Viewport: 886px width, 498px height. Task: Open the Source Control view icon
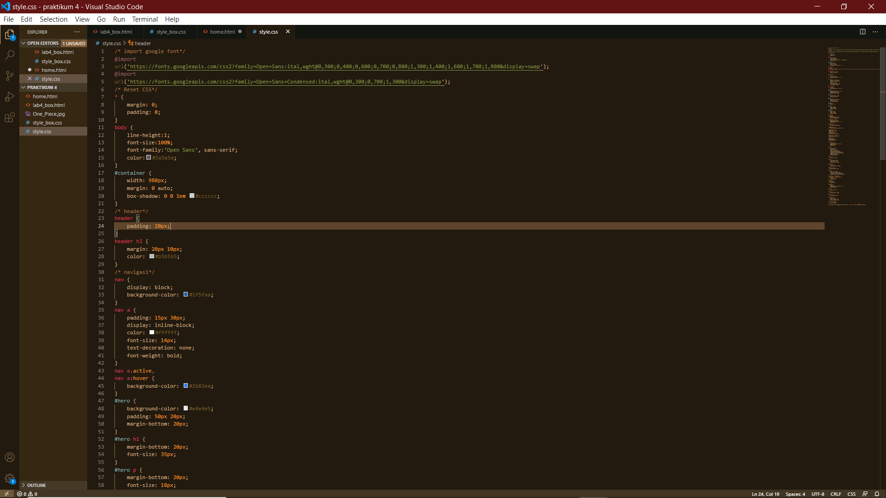coord(10,76)
